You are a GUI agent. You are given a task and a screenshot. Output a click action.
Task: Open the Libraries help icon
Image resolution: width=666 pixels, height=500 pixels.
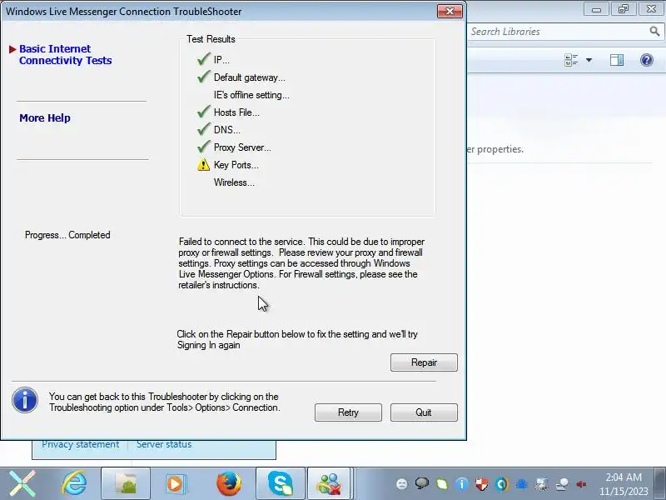pyautogui.click(x=647, y=60)
